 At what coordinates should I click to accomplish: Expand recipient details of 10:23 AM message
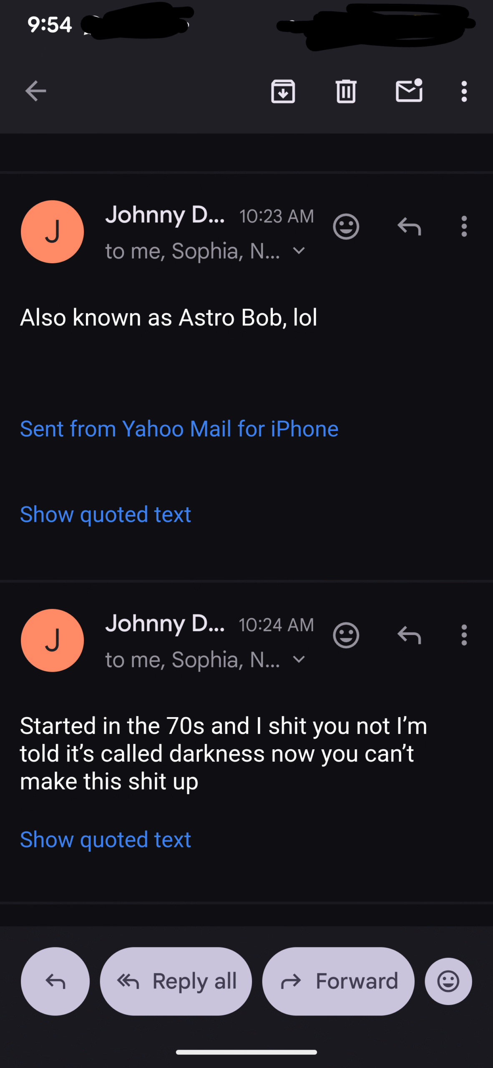tap(299, 251)
